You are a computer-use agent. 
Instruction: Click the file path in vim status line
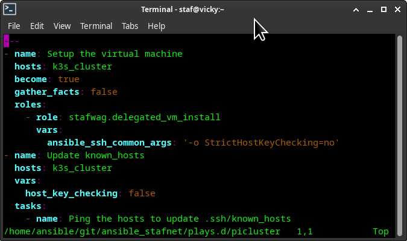click(x=142, y=231)
